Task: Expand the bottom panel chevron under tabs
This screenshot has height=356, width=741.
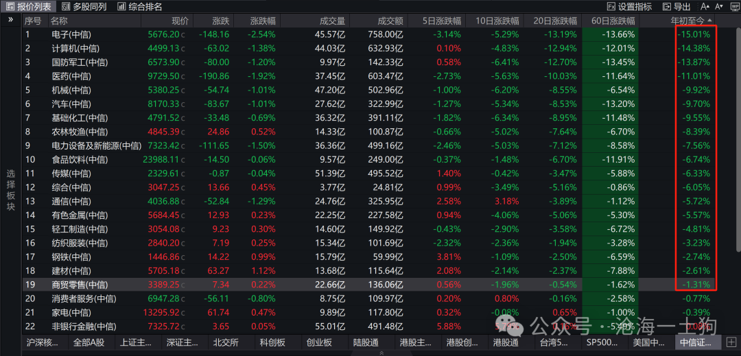Action: tap(381, 353)
